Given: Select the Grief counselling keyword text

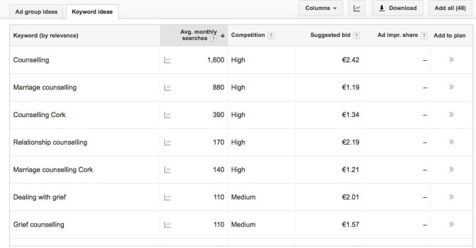Looking at the screenshot, I should [39, 225].
